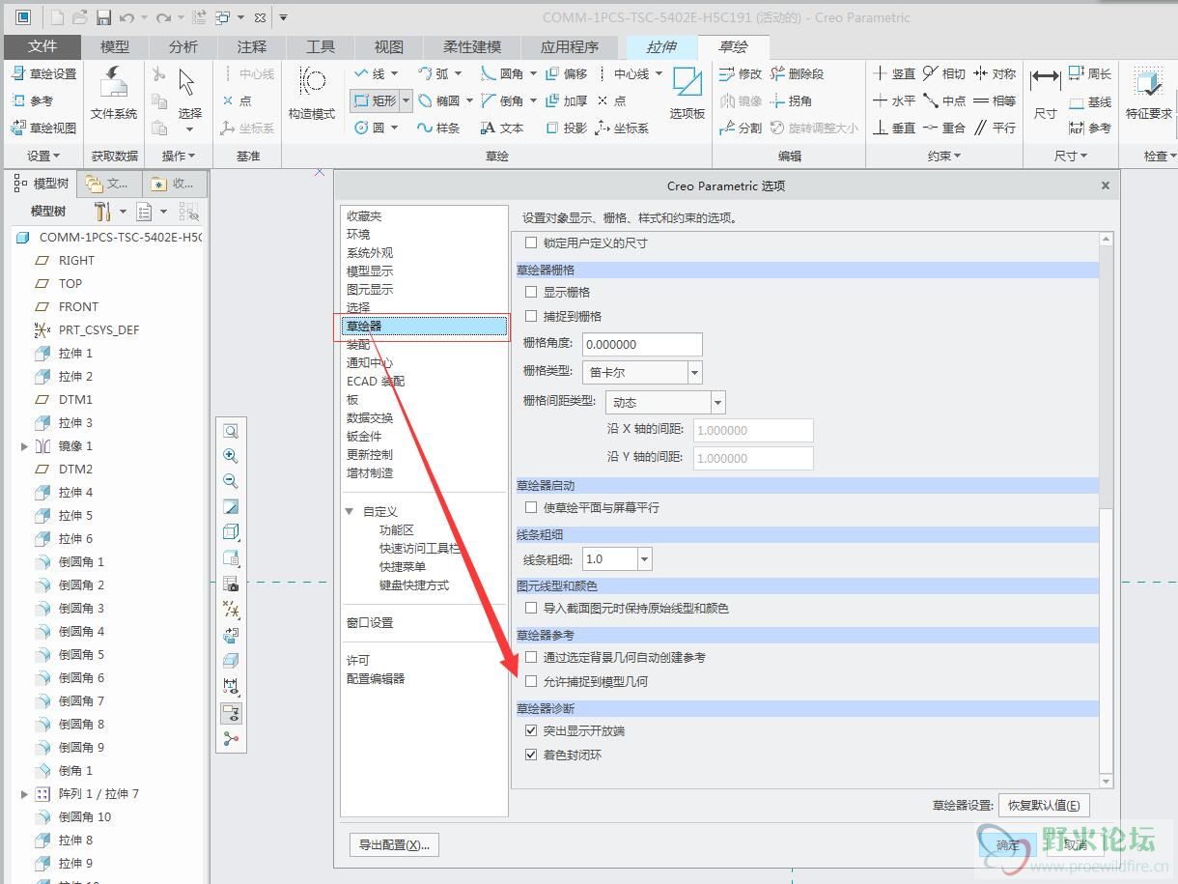The width and height of the screenshot is (1178, 884).
Task: Click the Save icon in quick access toolbar
Action: click(x=103, y=17)
